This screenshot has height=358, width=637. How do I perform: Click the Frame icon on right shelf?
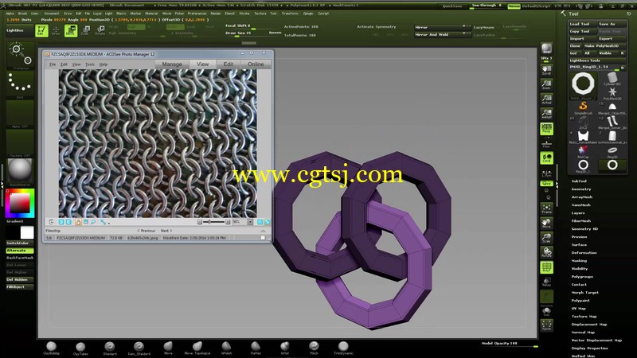point(546,208)
